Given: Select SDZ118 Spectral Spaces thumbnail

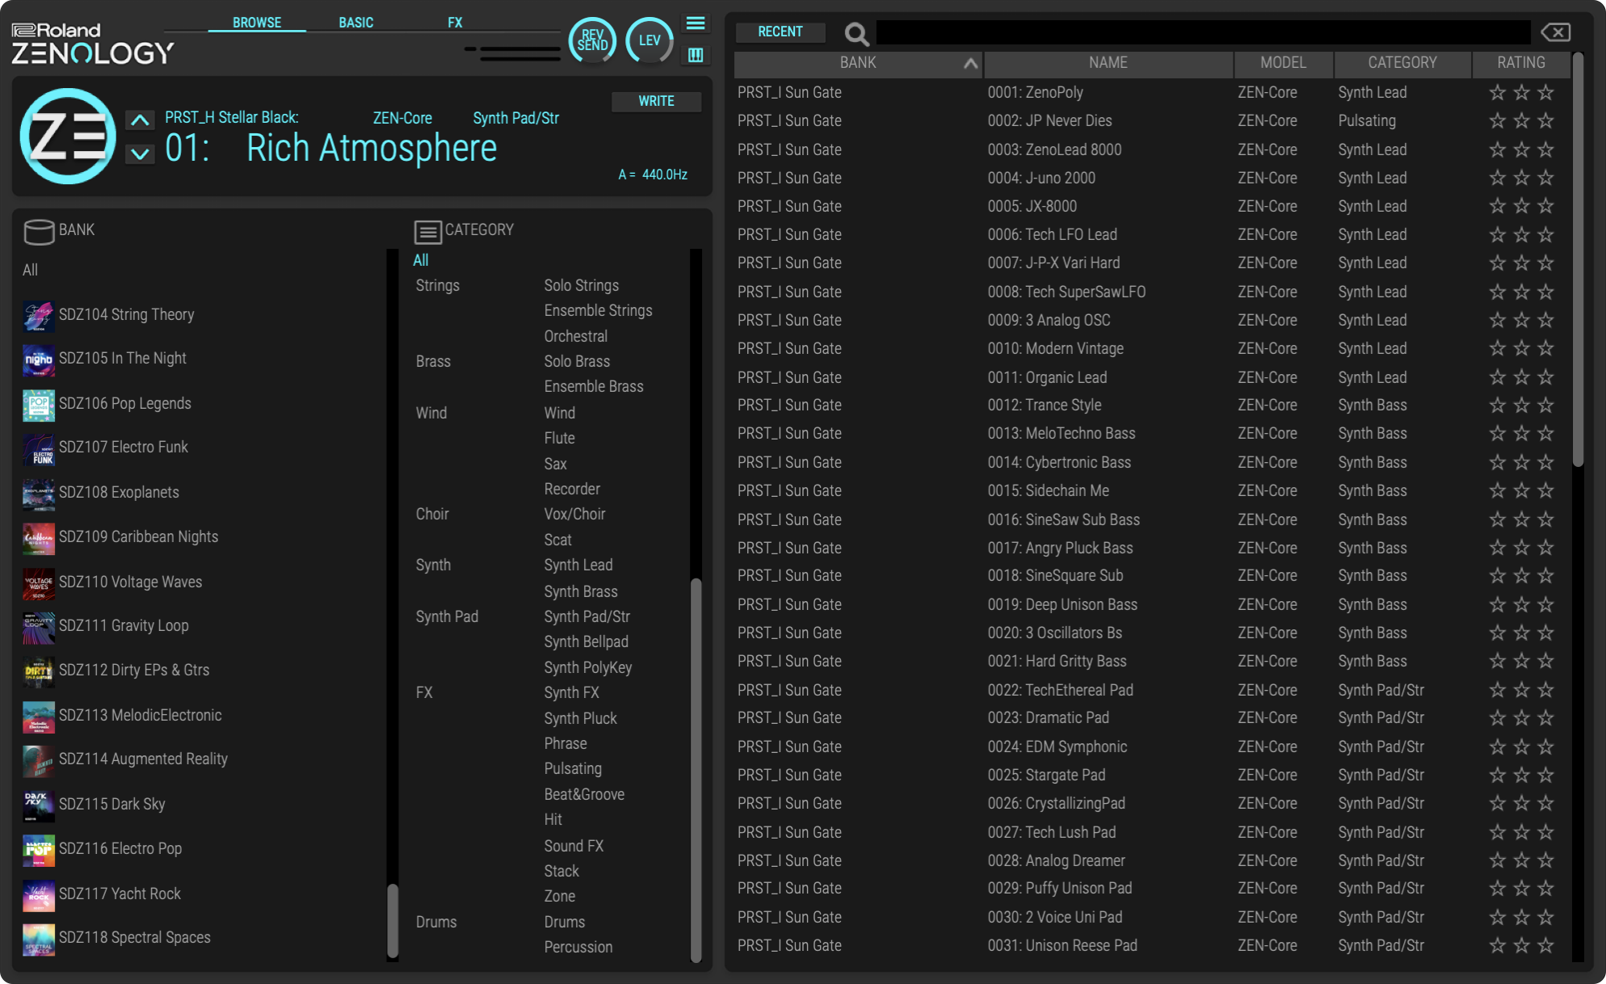Looking at the screenshot, I should click(39, 940).
